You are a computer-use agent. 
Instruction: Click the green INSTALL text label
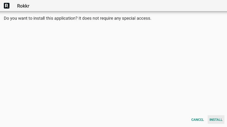click(x=216, y=120)
